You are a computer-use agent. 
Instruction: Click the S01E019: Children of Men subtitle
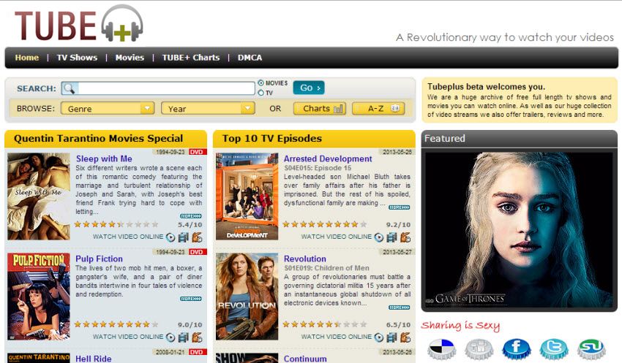[326, 268]
